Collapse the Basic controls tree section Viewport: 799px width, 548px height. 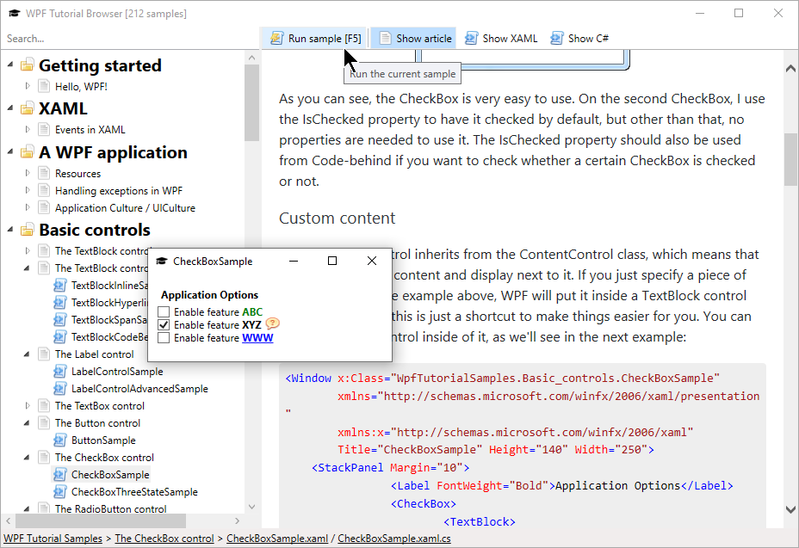[x=11, y=231]
